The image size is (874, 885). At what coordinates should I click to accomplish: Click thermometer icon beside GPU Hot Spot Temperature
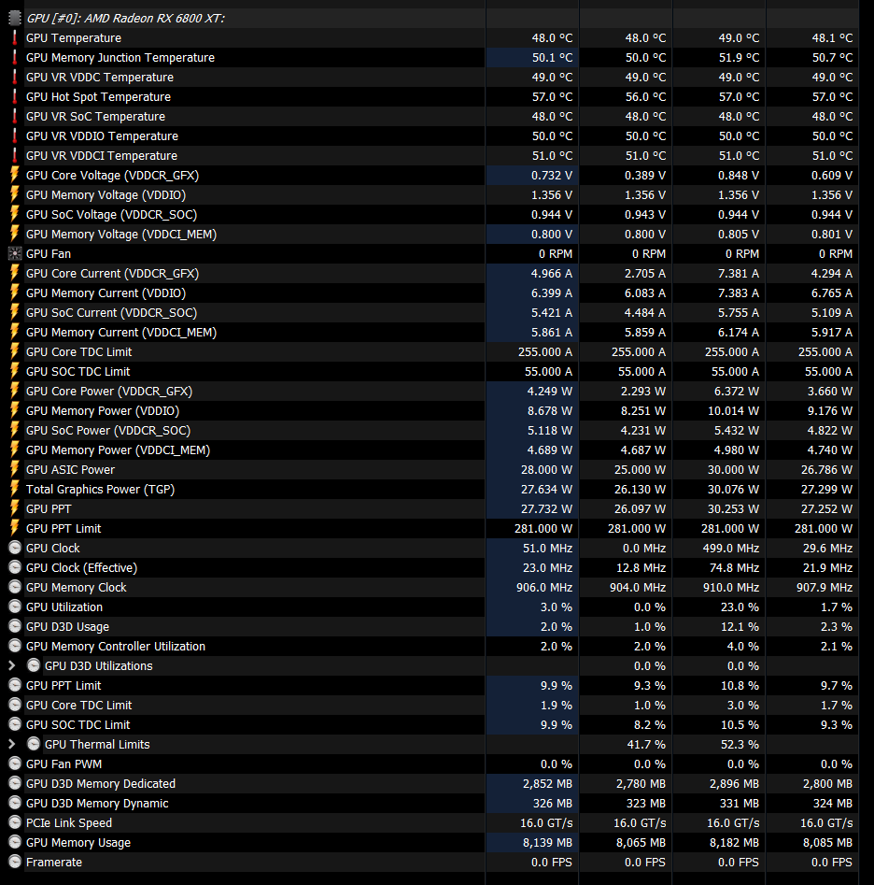click(15, 96)
